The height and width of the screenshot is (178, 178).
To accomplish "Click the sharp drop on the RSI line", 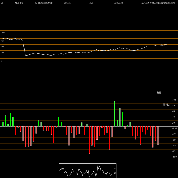I will tap(24, 47).
